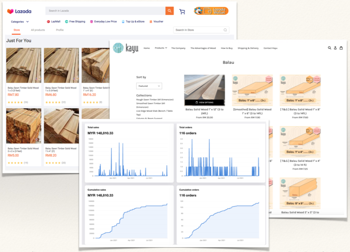Viewport: 350px width, 252px height.
Task: Open Rough Sawn Timber (All Dimension) collection
Action: point(155,100)
